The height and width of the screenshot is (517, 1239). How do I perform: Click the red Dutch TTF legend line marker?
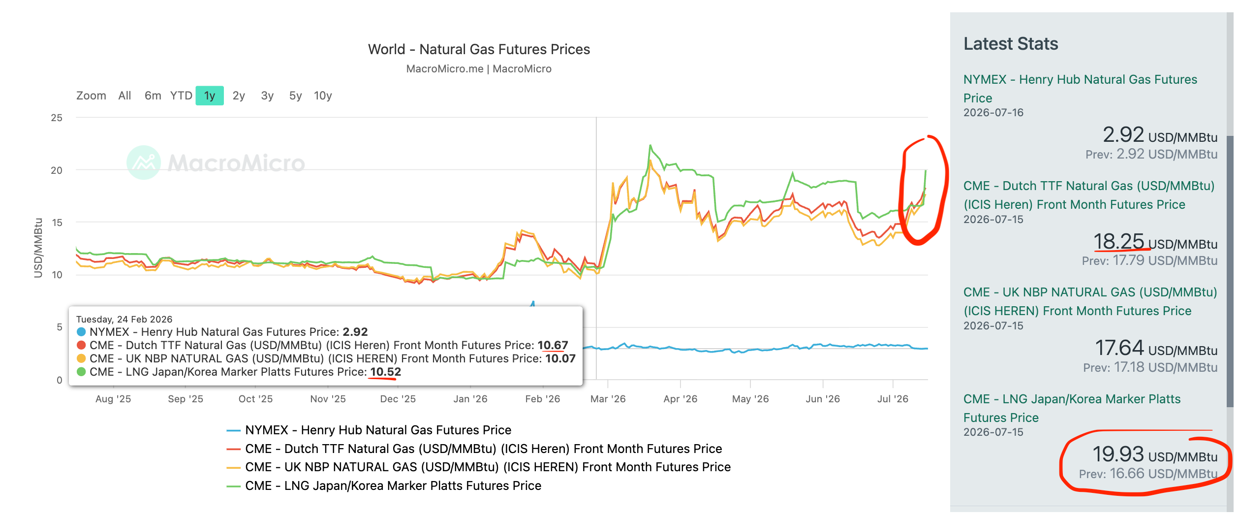(x=233, y=450)
